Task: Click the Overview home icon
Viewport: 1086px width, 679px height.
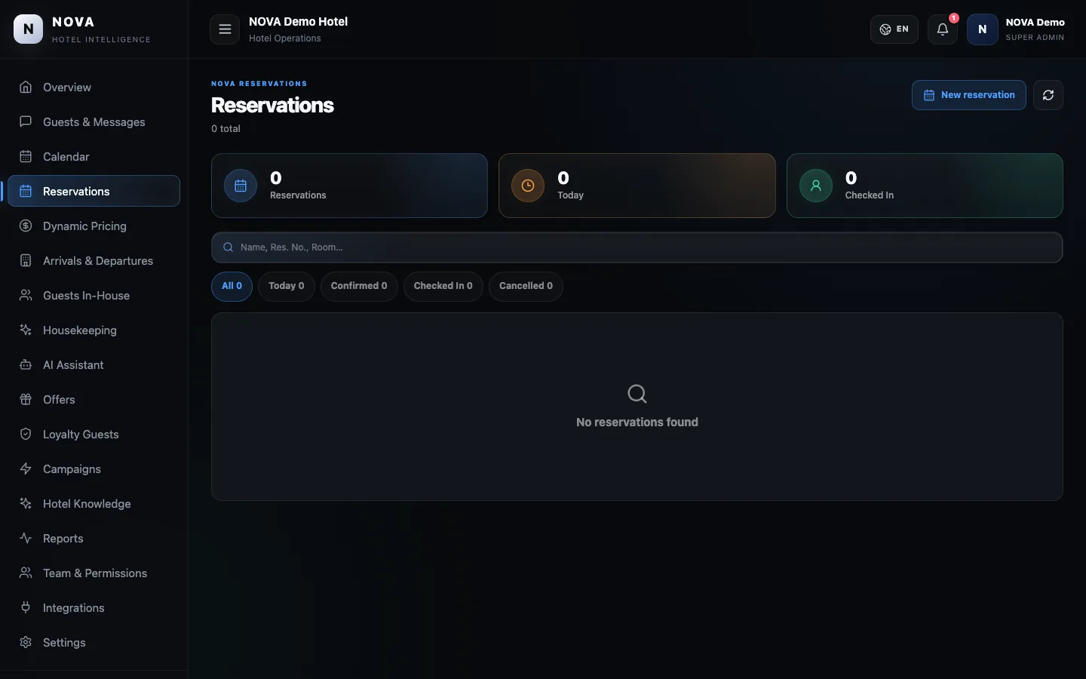Action: [x=26, y=87]
